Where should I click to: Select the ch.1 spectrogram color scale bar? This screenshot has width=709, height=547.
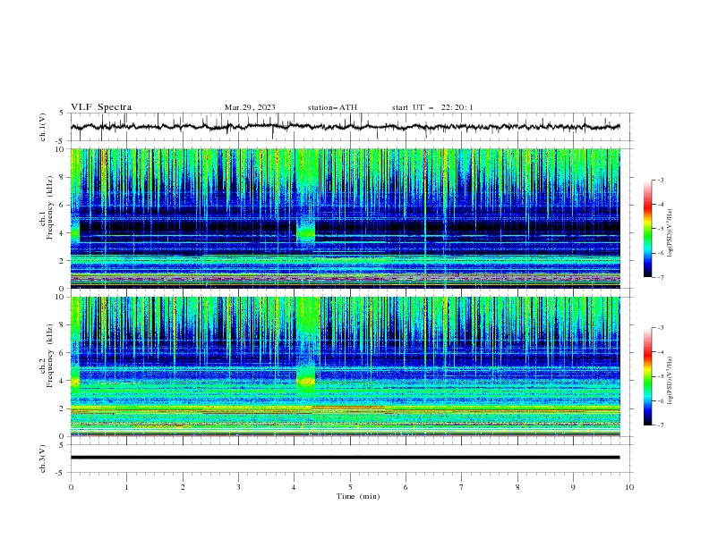647,229
